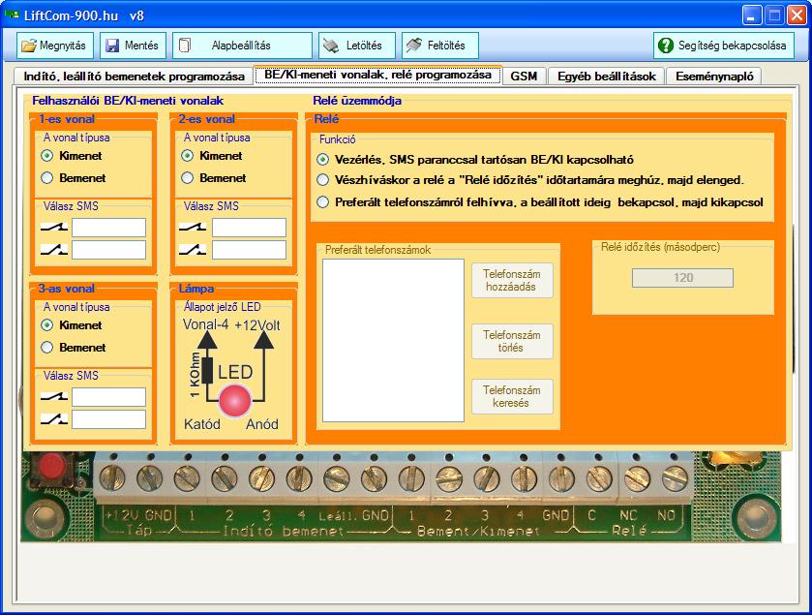Click 2-es vonal second Válasz SMS field
The image size is (812, 615).
click(249, 250)
